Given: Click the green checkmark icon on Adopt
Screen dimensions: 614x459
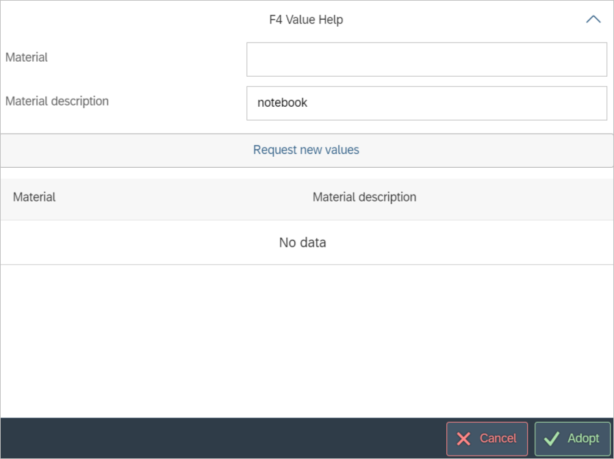Looking at the screenshot, I should 551,439.
